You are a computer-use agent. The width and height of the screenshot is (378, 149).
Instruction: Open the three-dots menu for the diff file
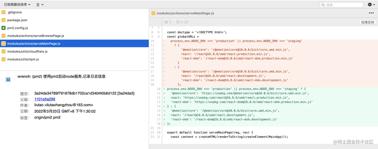pyautogui.click(x=371, y=13)
